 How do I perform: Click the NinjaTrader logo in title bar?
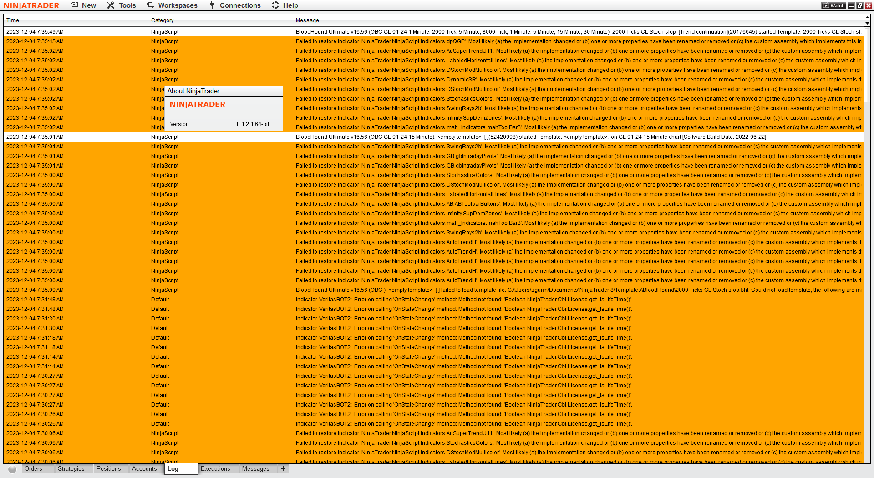coord(31,5)
